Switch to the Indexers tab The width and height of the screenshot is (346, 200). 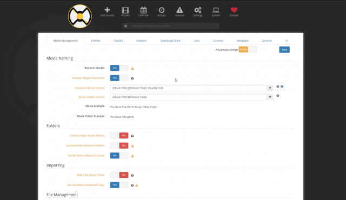tap(142, 41)
